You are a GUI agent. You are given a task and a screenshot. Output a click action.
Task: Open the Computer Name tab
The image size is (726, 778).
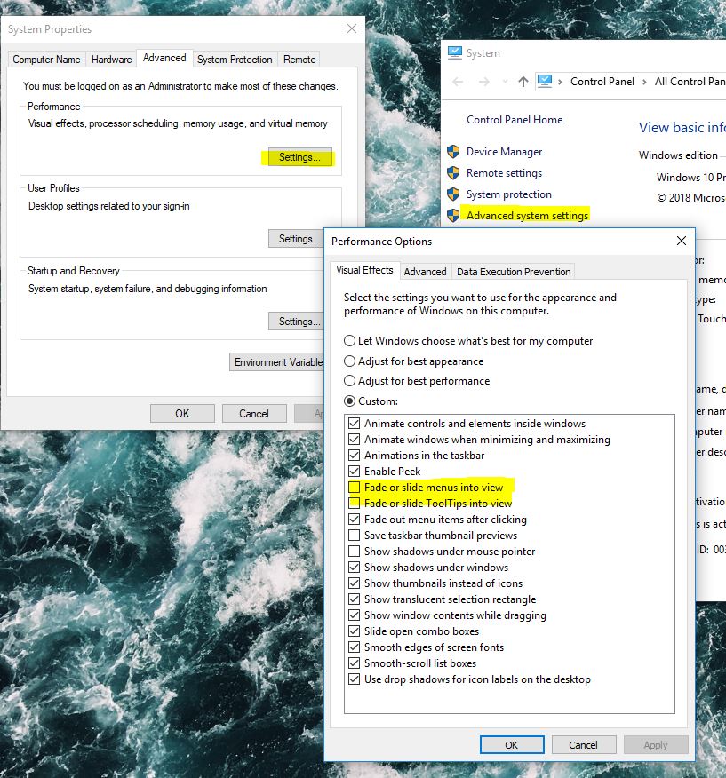coord(45,59)
